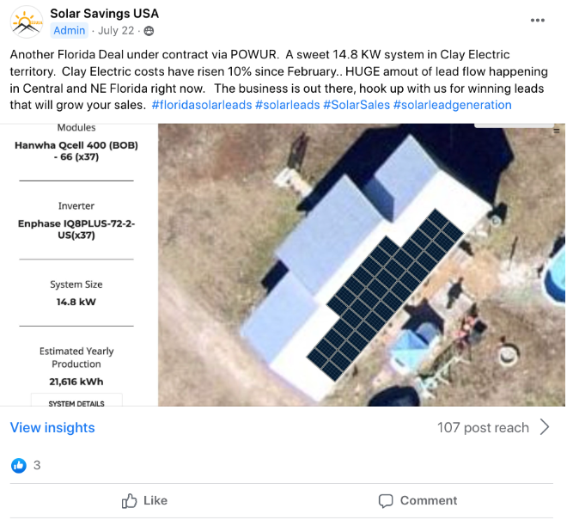View the reaction count of 3
This screenshot has width=567, height=520.
(x=37, y=466)
